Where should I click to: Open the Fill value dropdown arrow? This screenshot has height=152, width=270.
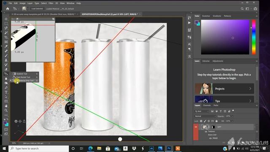pos(232,121)
